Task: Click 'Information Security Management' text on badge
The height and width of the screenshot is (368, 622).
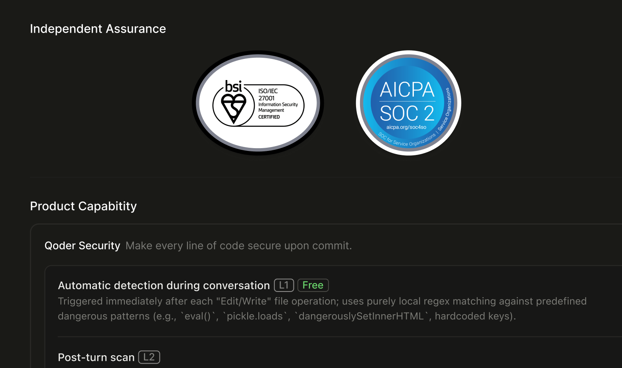Action: pos(278,107)
